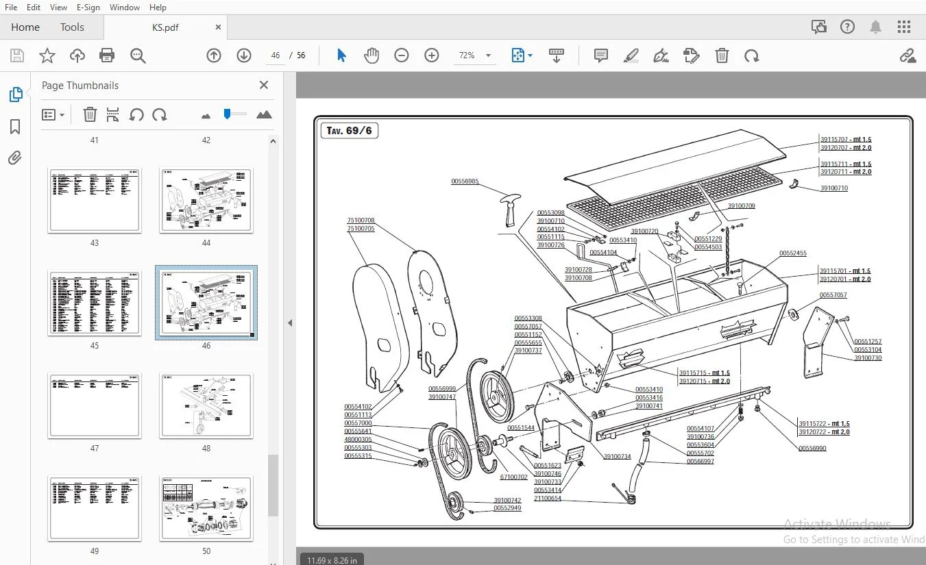This screenshot has height=565, width=926.
Task: Select the page 43 thumbnail
Action: tap(95, 200)
